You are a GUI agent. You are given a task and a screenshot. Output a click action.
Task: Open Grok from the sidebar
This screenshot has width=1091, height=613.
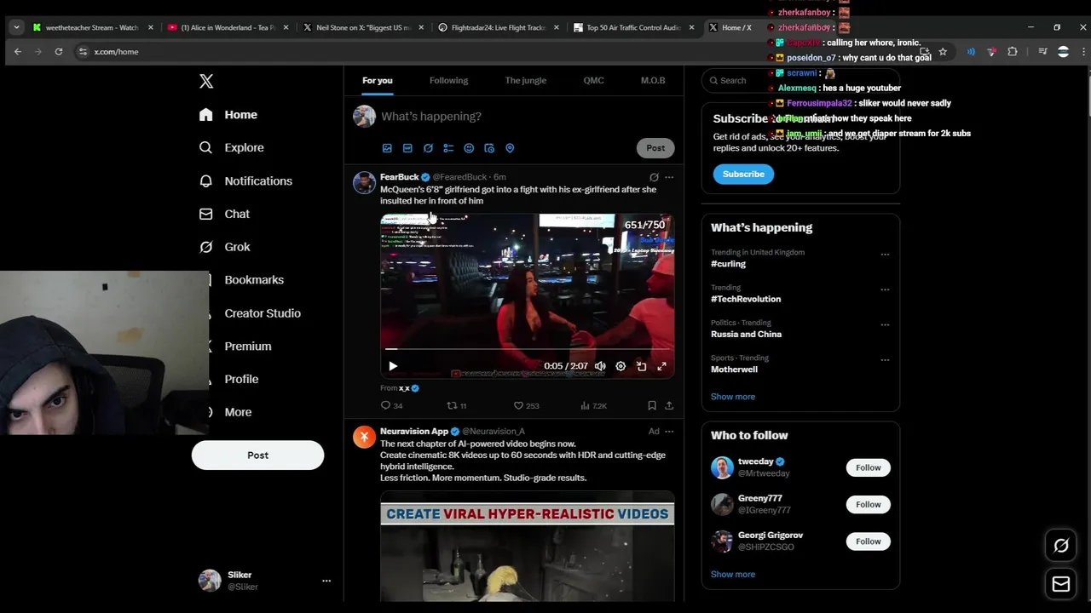pos(224,247)
